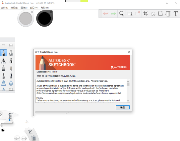
Task: Open the 窗口(W) menu
Action: [x=34, y=7]
